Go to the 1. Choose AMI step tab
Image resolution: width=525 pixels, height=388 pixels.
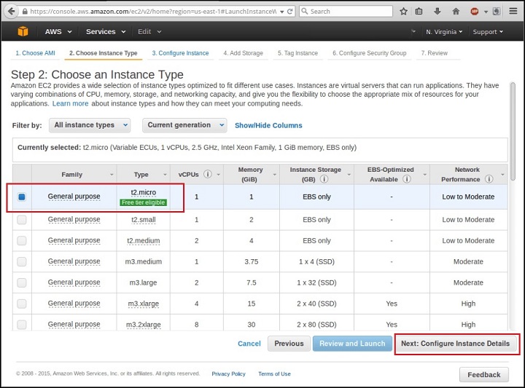pyautogui.click(x=35, y=53)
